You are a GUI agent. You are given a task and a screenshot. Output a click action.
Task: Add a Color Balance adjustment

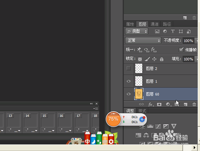[x=146, y=135]
